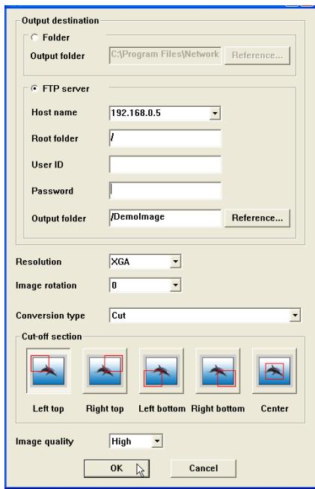Click the Image rotation label

pyautogui.click(x=46, y=286)
